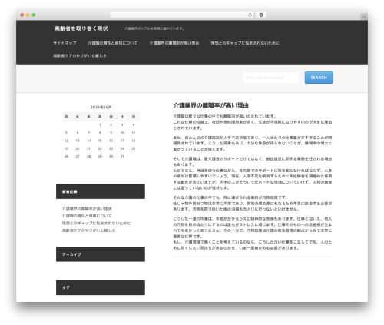Image resolution: width=384 pixels, height=325 pixels.
Task: Select the タグ widget header
Action: coord(101,287)
